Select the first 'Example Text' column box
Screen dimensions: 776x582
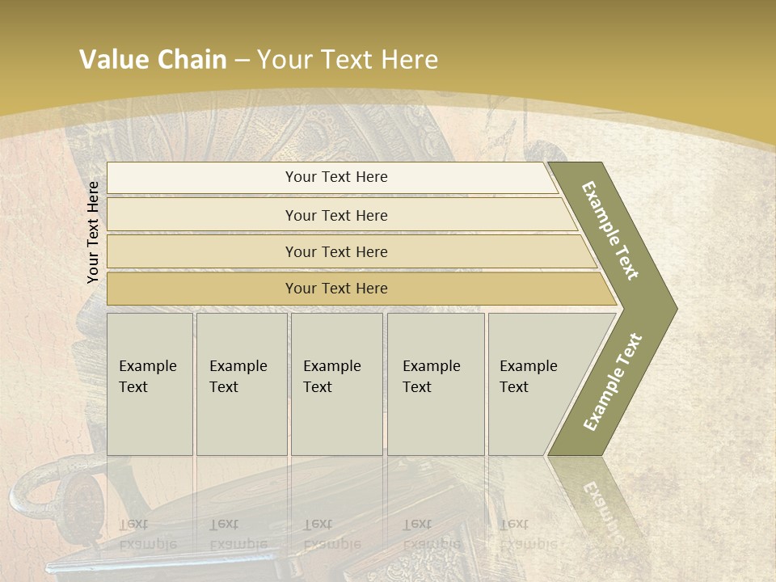point(150,384)
